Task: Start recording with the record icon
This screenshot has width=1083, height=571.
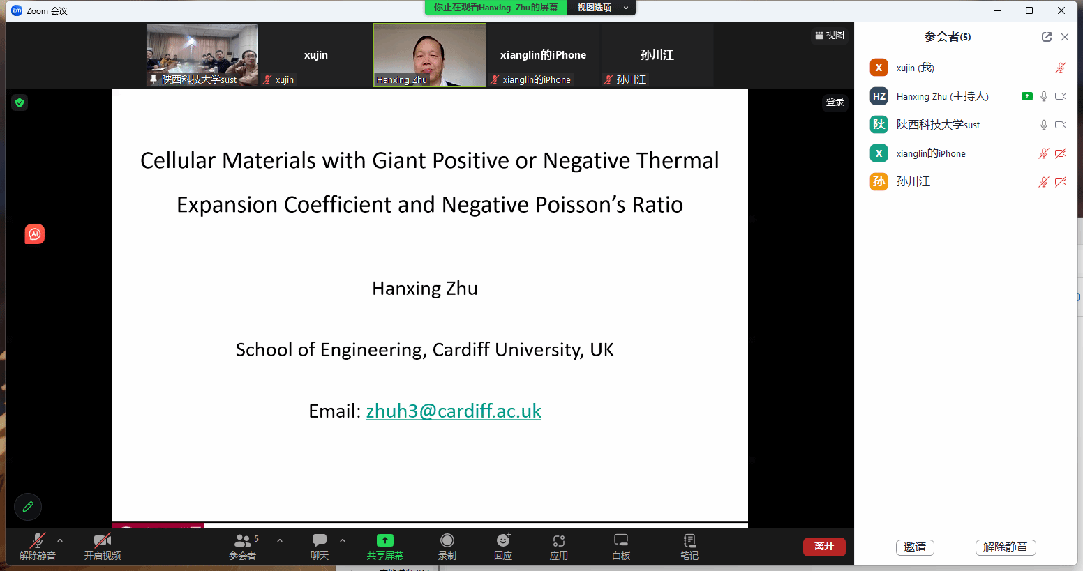Action: pos(447,541)
